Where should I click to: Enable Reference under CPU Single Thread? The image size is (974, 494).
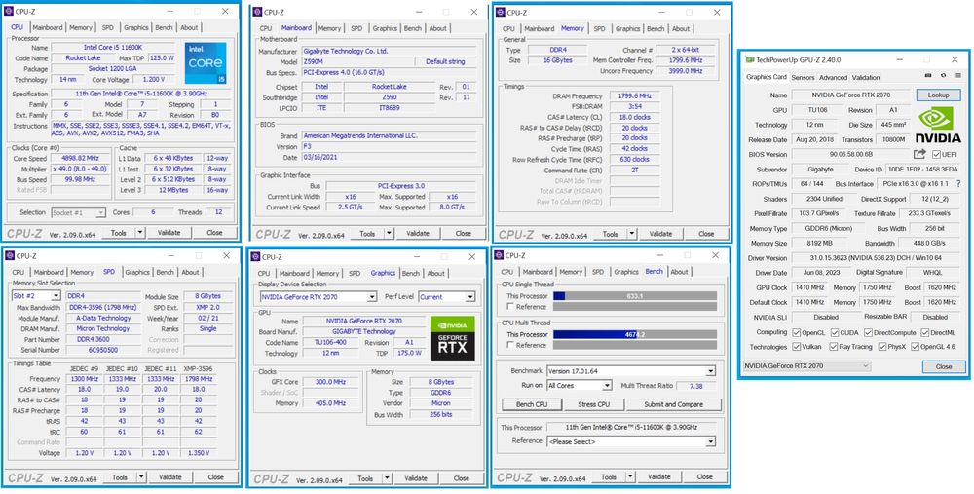pyautogui.click(x=510, y=306)
